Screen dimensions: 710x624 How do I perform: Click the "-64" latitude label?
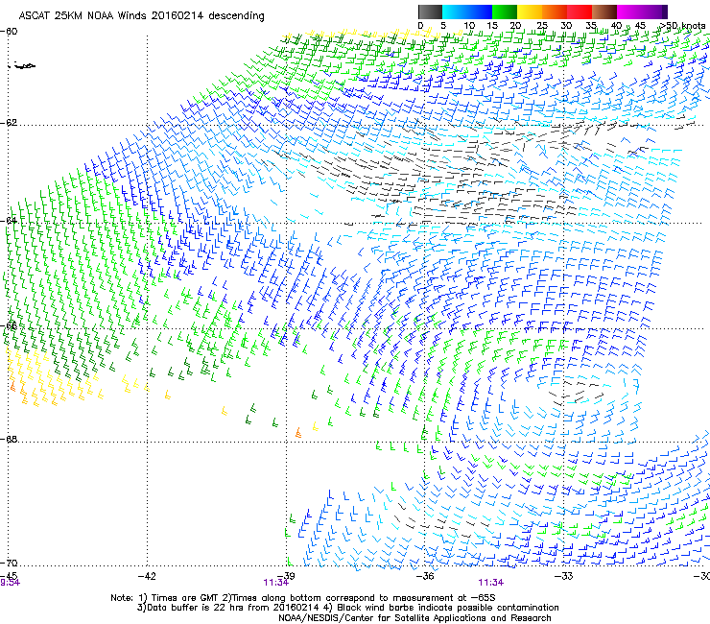pyautogui.click(x=9, y=221)
